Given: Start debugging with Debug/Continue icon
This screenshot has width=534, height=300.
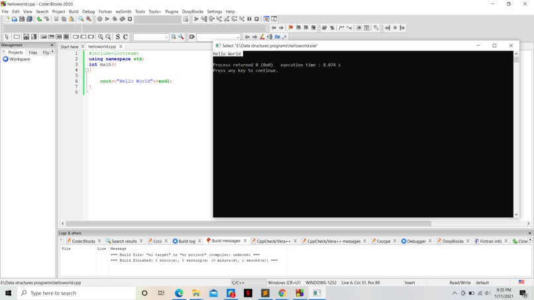Looking at the screenshot, I should [x=197, y=19].
